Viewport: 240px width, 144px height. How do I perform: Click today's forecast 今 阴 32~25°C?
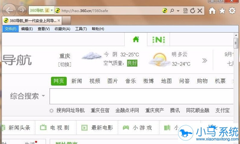(121, 55)
